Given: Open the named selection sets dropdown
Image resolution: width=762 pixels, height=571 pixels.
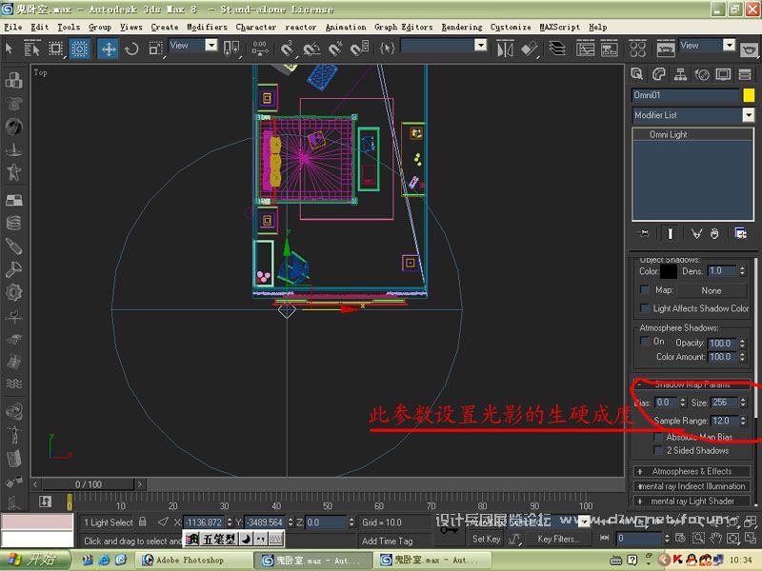Looking at the screenshot, I should [481, 45].
